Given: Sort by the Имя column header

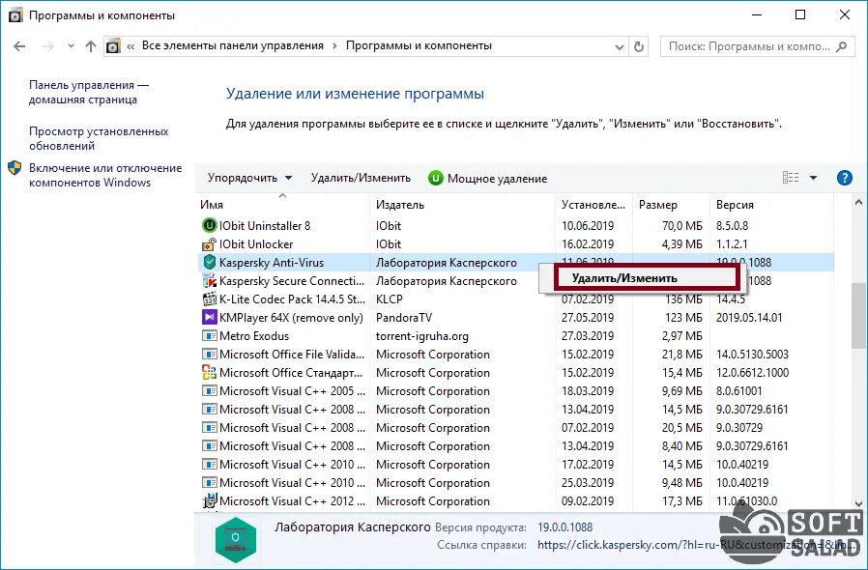Looking at the screenshot, I should point(283,204).
